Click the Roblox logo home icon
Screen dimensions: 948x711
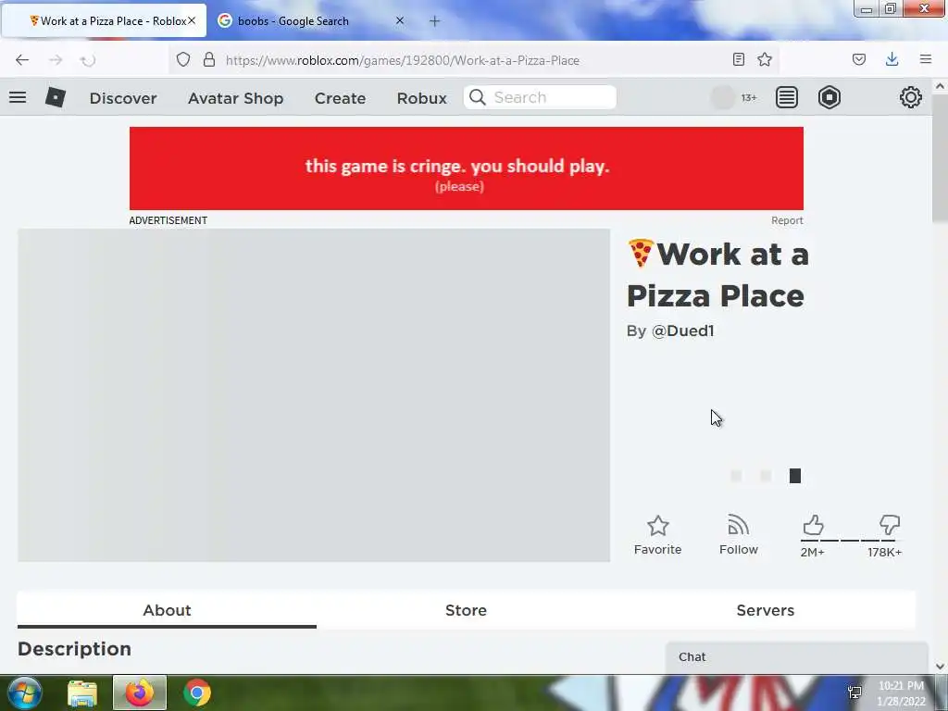[x=55, y=97]
